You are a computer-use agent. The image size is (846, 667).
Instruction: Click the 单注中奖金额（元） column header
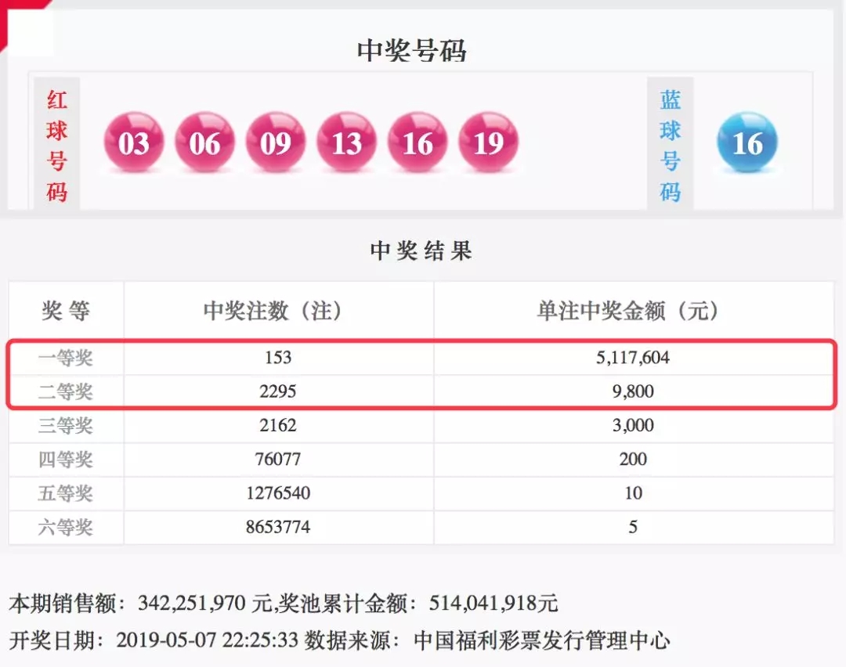(628, 311)
